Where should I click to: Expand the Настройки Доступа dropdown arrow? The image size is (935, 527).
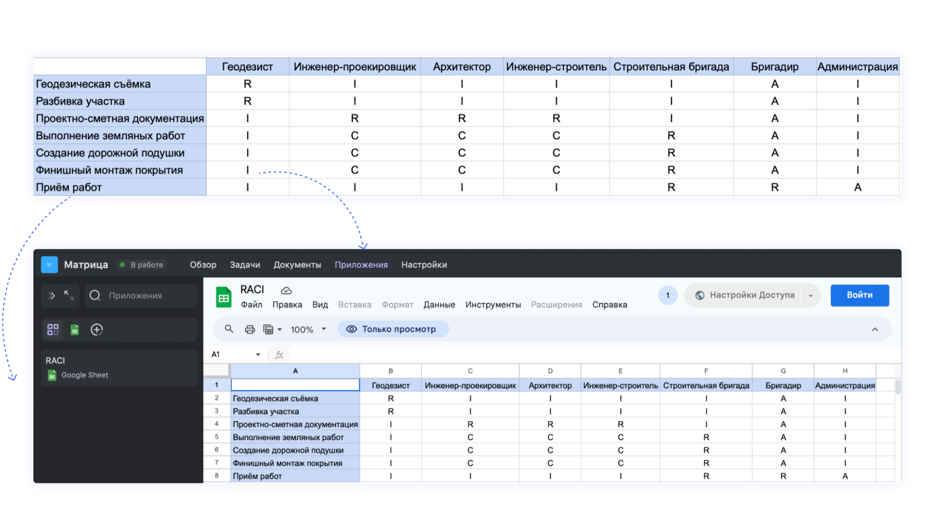tap(810, 295)
